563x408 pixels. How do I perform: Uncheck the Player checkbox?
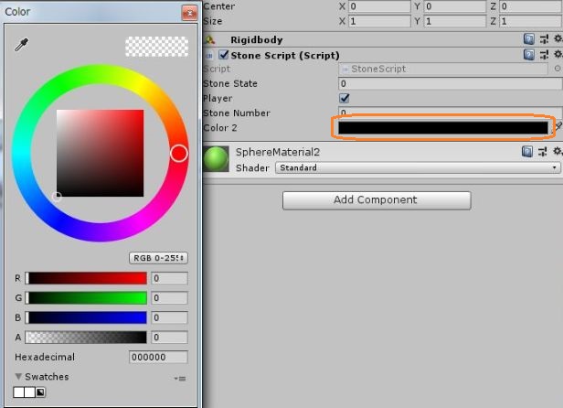point(345,98)
